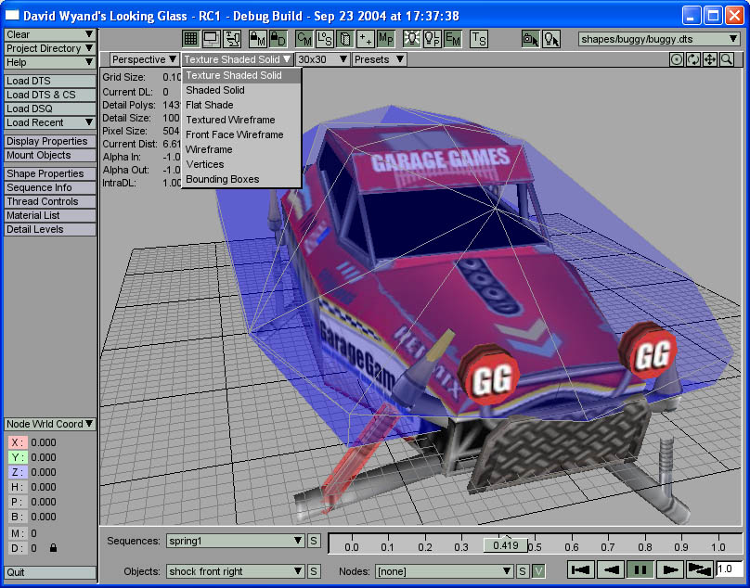Click the CM toolbar icon
Image resolution: width=750 pixels, height=588 pixels.
[304, 39]
